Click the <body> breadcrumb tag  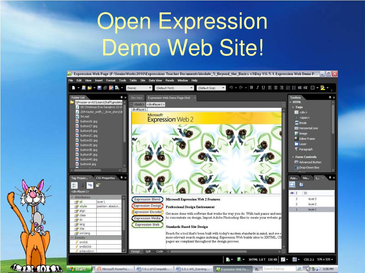[x=139, y=105]
